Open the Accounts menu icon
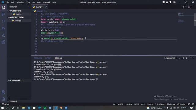Viewport: 196px width, 110px height. 3,92
